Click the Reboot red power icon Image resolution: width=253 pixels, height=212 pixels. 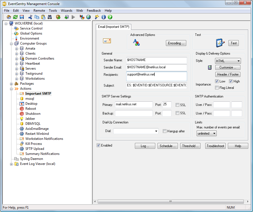(22, 109)
